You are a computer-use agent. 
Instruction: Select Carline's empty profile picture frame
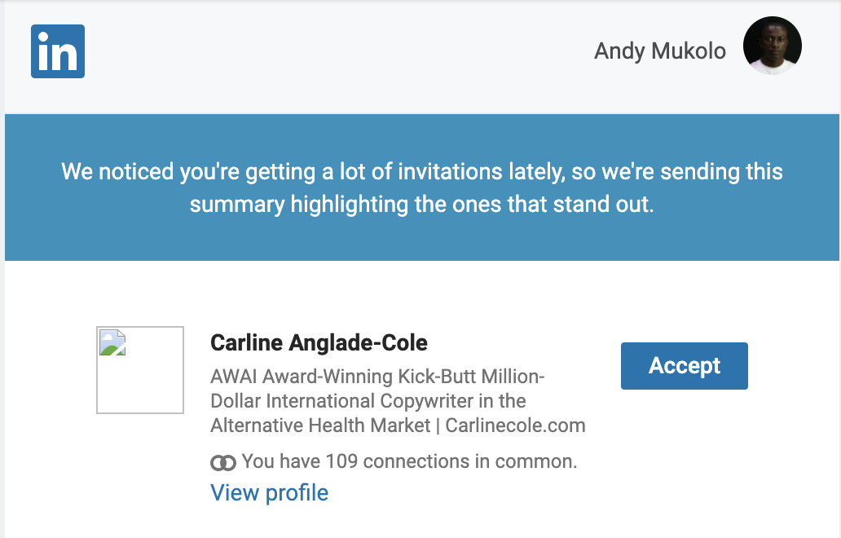pos(140,370)
